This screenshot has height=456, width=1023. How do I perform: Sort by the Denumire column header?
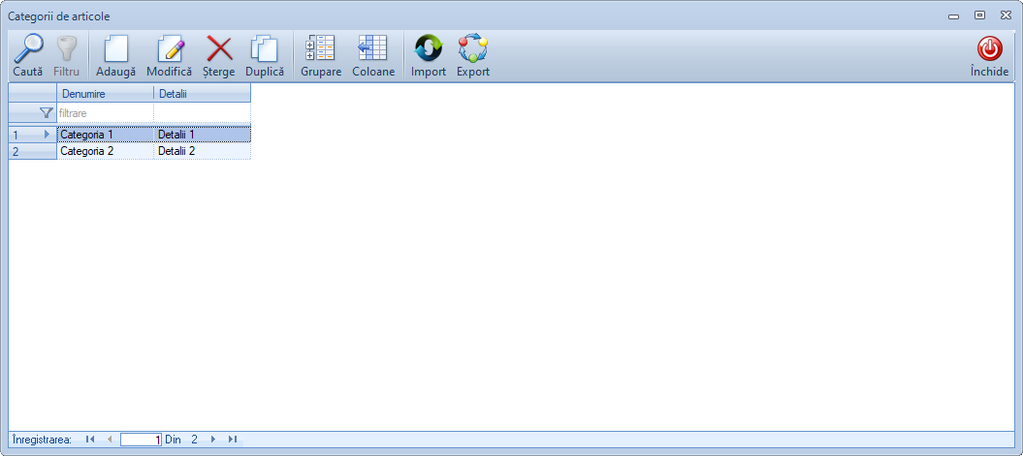pos(105,93)
